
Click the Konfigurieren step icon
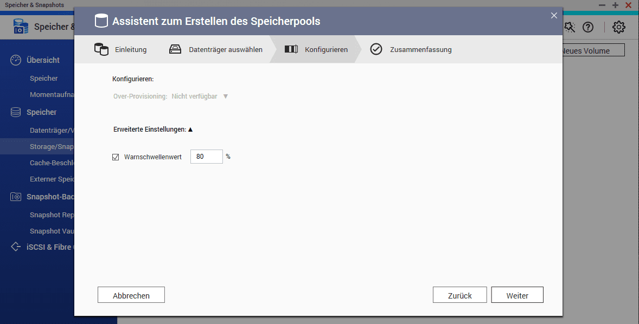pyautogui.click(x=291, y=49)
